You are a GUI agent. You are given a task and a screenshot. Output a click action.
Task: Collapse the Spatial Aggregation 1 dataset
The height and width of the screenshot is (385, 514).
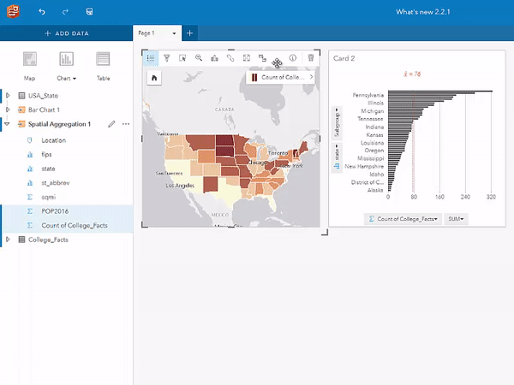point(7,124)
